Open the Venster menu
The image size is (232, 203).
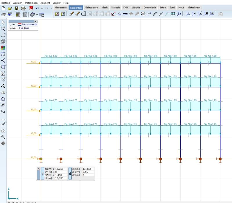[x=57, y=3]
